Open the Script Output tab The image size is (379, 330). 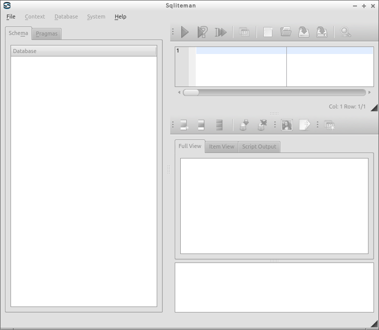pyautogui.click(x=259, y=147)
